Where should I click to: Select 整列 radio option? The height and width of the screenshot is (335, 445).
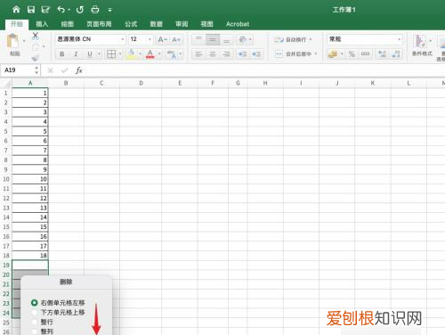click(35, 331)
